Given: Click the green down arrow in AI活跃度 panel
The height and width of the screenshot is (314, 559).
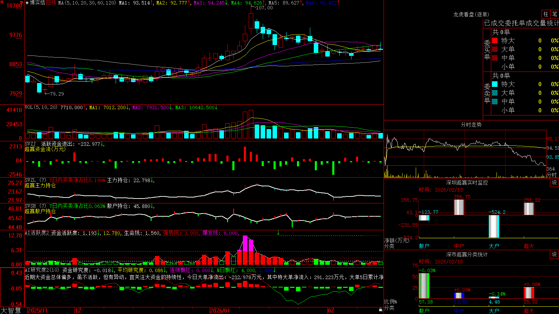Looking at the screenshot, I should pyautogui.click(x=278, y=233).
